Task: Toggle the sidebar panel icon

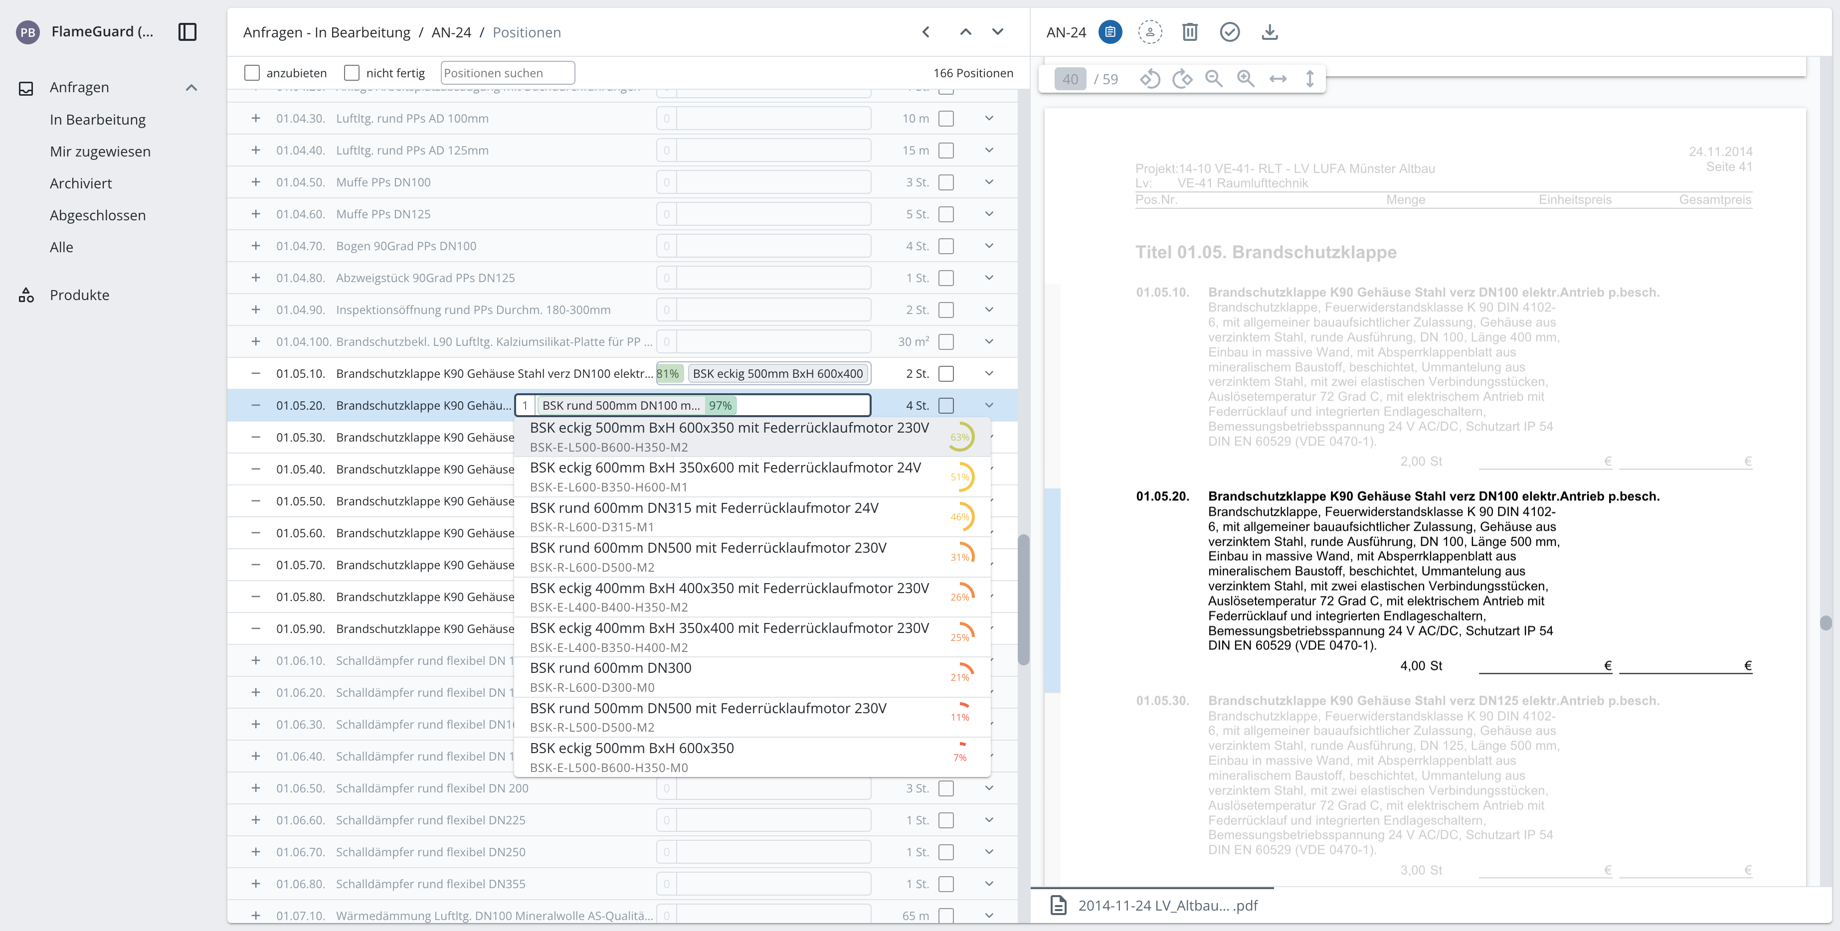Action: point(187,32)
